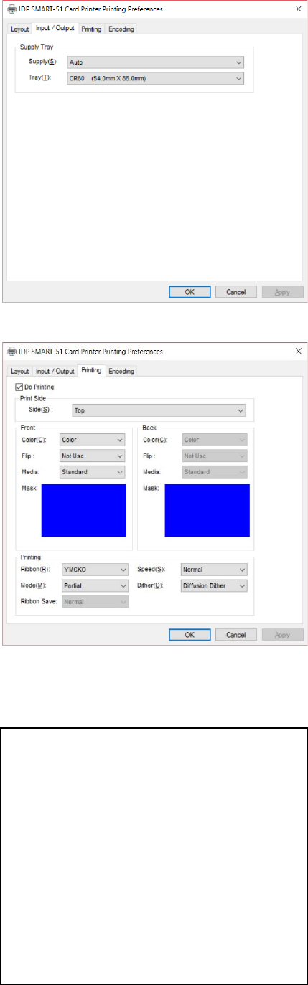Click Cancel in the Printing tab dialog
The height and width of the screenshot is (985, 308).
236,635
